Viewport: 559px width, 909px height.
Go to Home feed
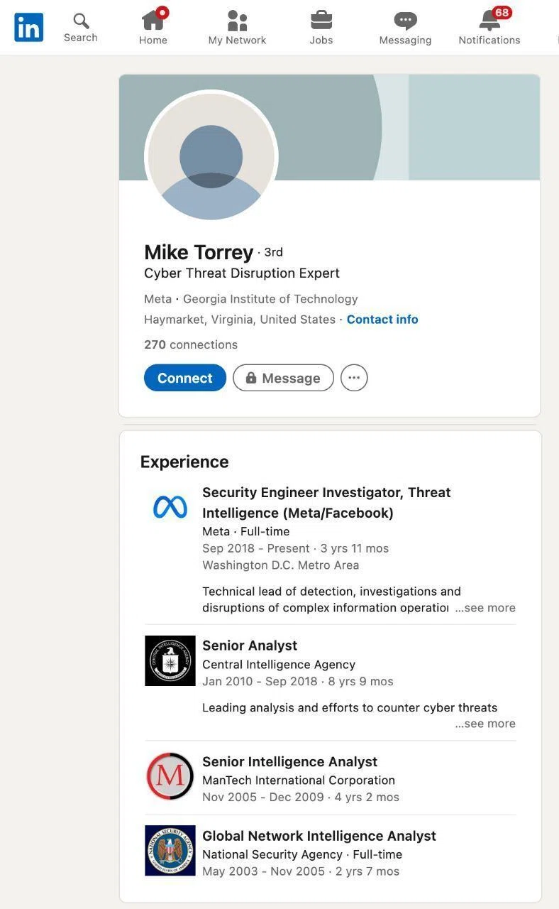click(153, 27)
